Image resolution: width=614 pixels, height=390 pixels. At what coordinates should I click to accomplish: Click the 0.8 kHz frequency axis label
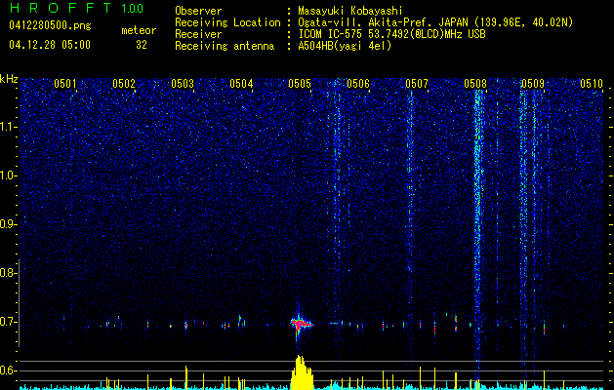point(8,273)
